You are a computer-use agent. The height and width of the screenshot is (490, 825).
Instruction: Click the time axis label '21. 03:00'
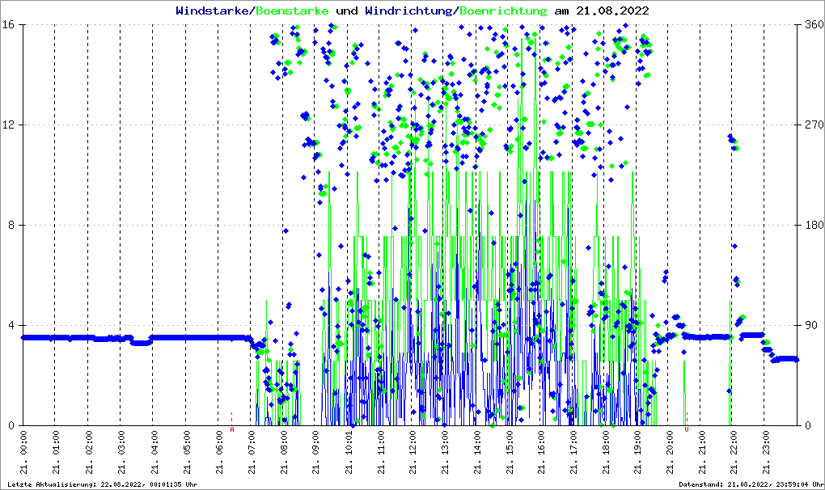pos(121,452)
